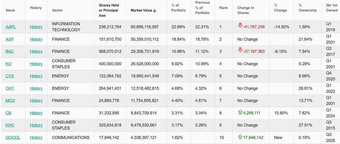Open the CVX stock link

(10, 76)
